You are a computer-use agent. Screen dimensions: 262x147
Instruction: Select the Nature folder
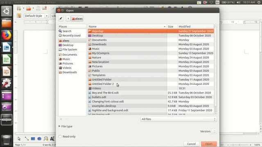(x=151, y=58)
